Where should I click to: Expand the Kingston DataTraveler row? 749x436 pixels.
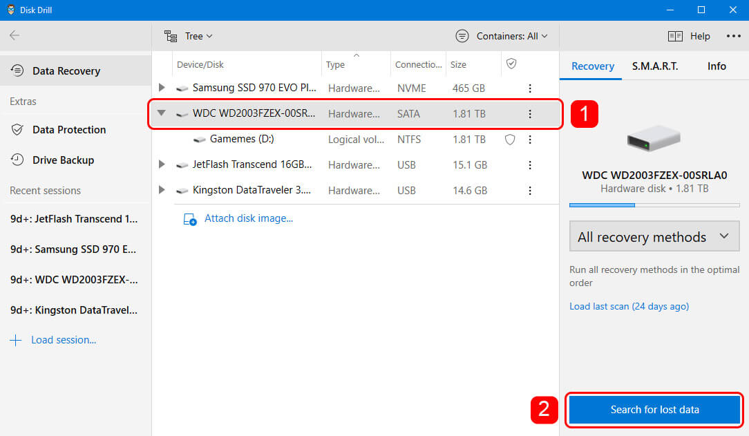coord(162,189)
